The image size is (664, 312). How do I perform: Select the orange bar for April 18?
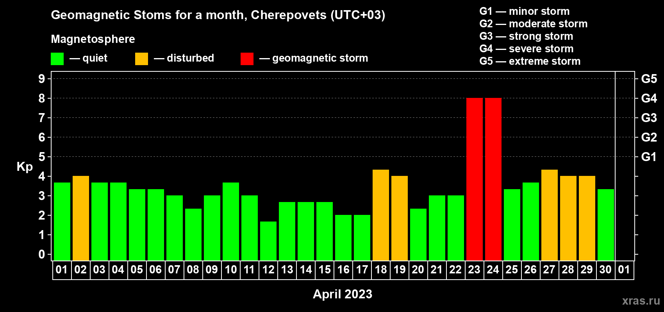381,215
